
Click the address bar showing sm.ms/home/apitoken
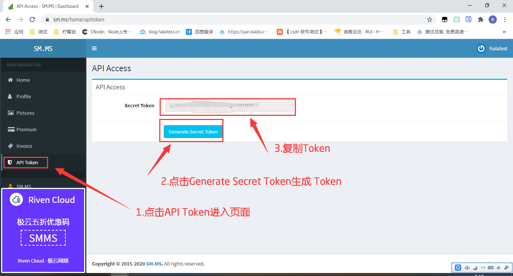(238, 19)
